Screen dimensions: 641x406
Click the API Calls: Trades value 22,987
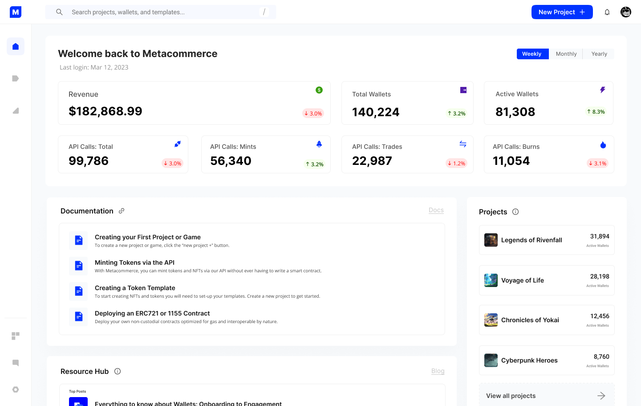[x=372, y=160]
